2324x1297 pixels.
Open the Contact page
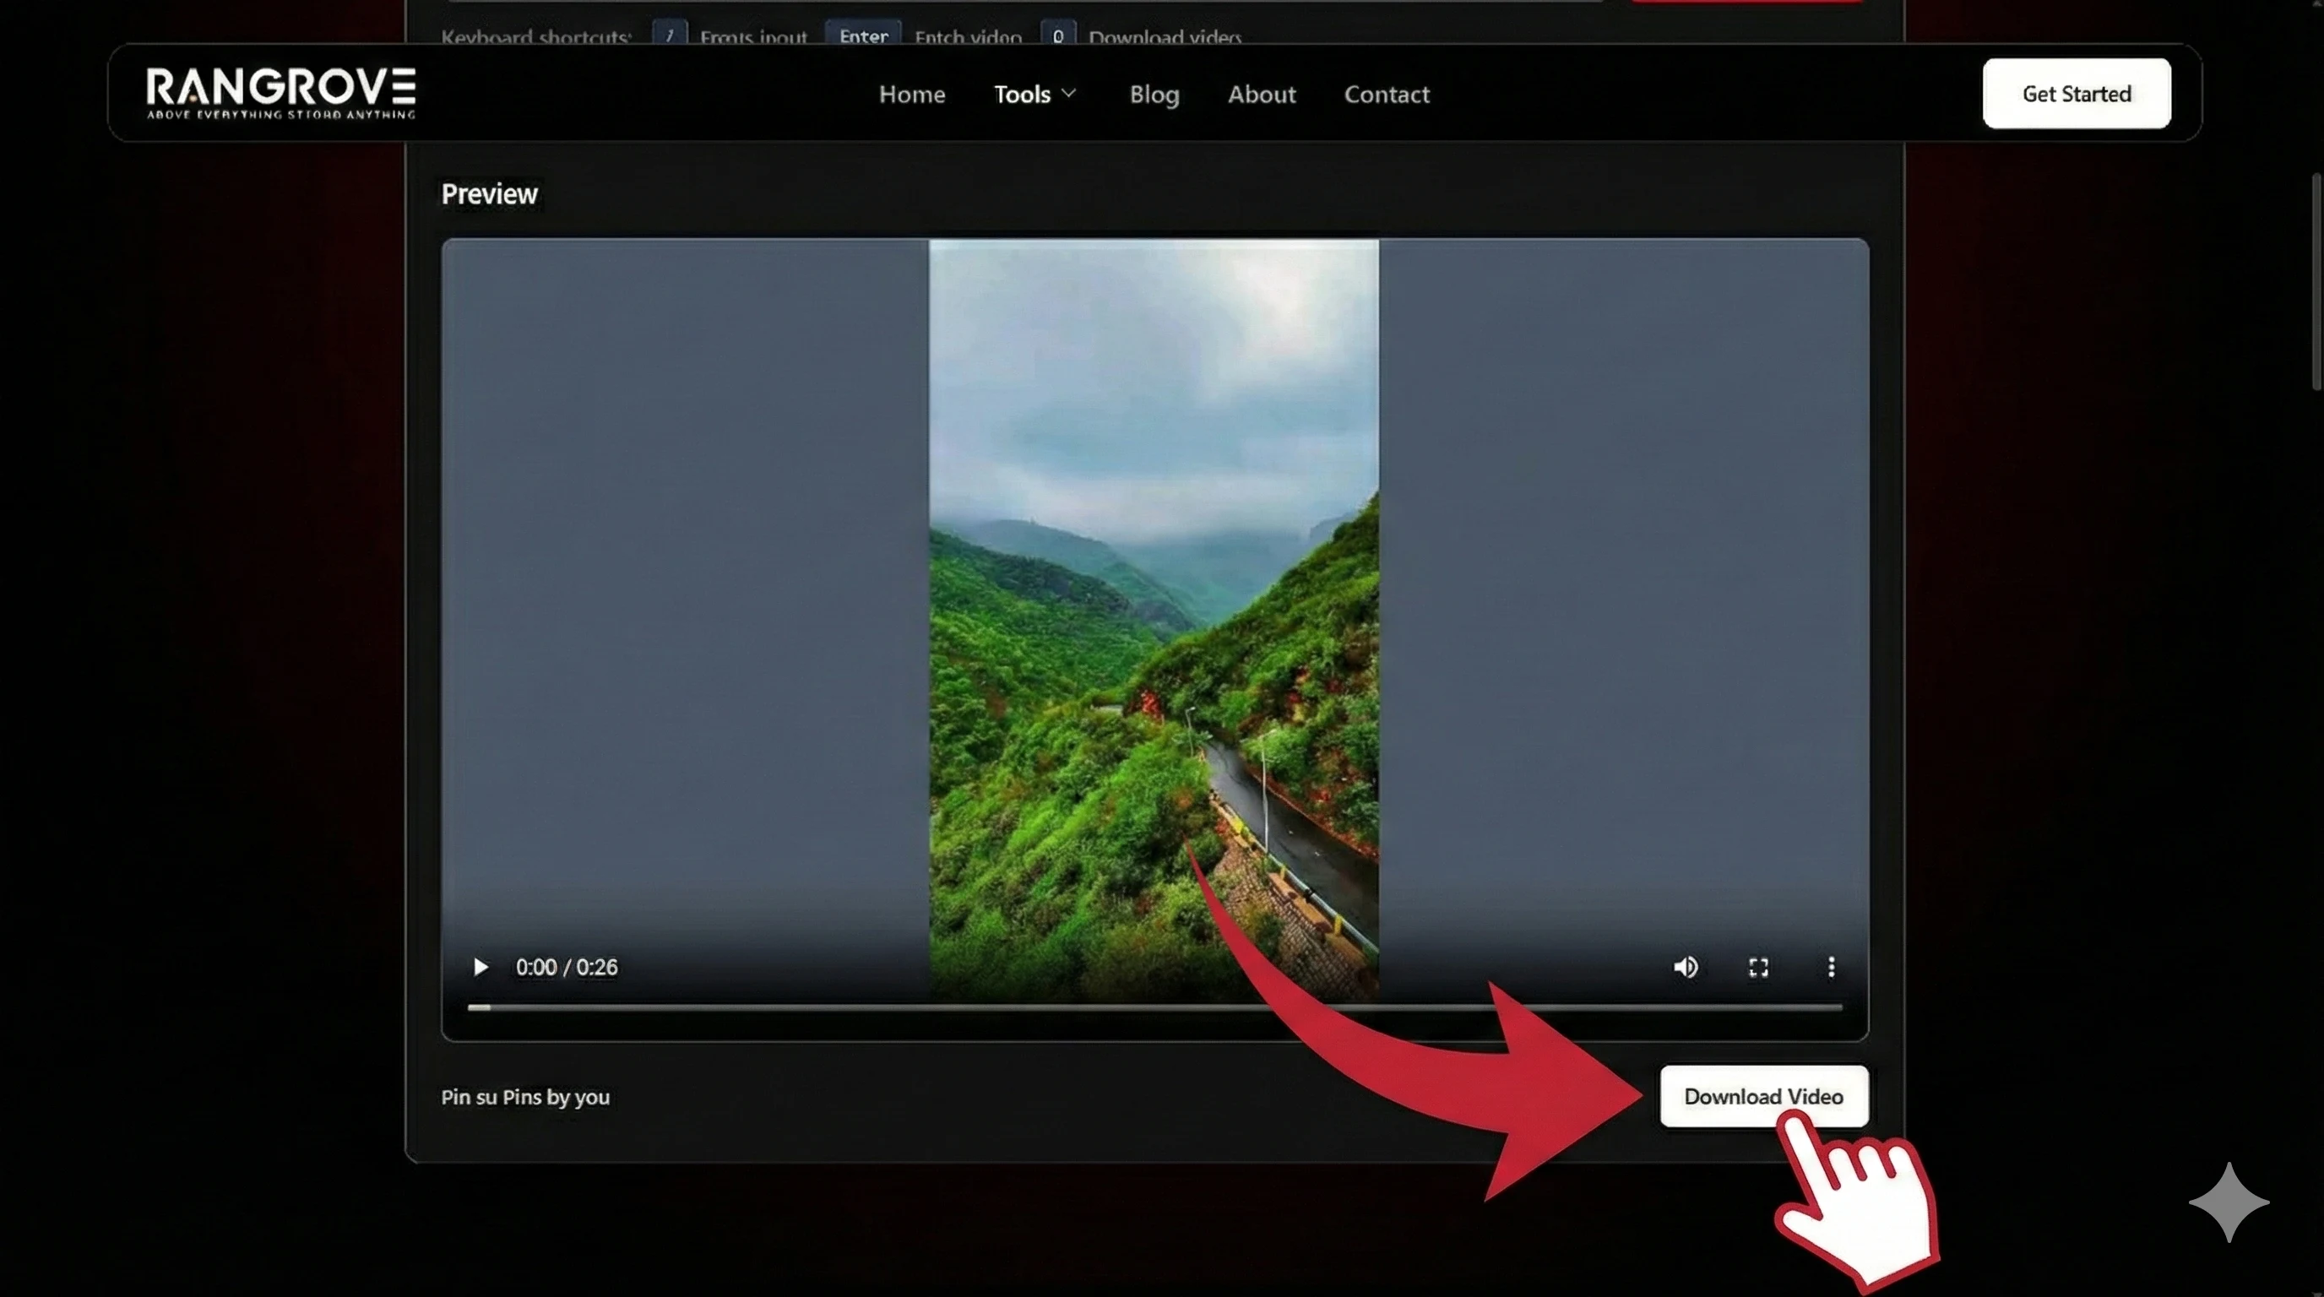click(1387, 94)
